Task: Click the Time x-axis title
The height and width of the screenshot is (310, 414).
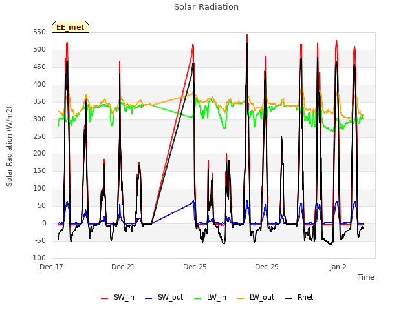Action: click(366, 277)
